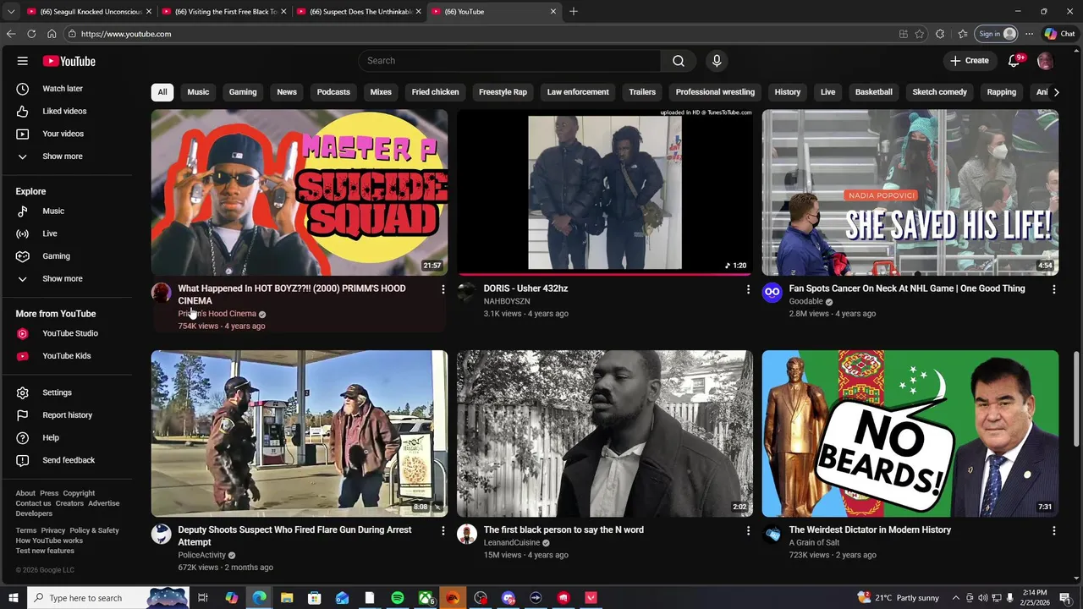Open options for What Happened In HOT BOYZ video

coord(443,289)
